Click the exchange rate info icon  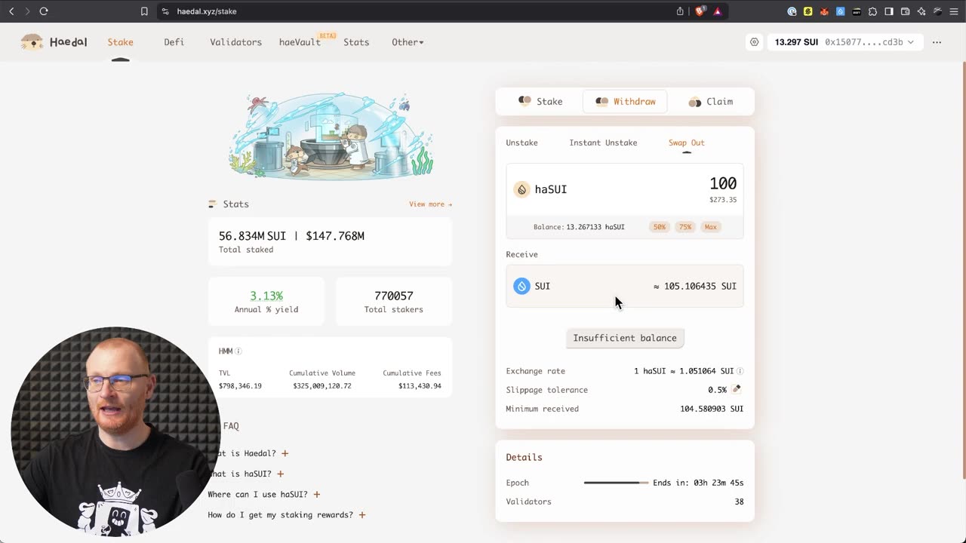(740, 371)
